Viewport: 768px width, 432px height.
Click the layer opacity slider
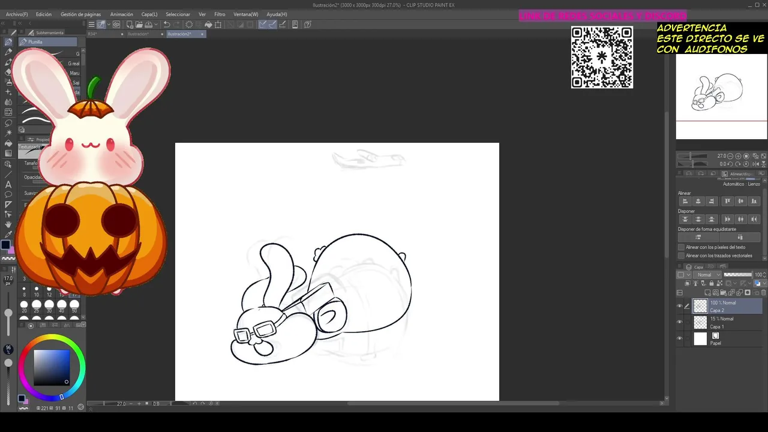739,275
